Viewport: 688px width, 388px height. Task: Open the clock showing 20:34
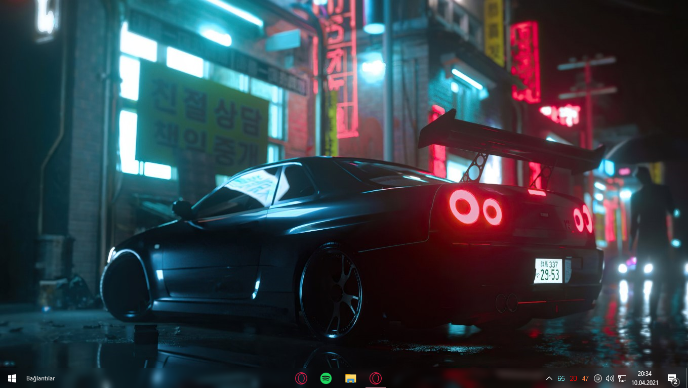[x=644, y=378]
